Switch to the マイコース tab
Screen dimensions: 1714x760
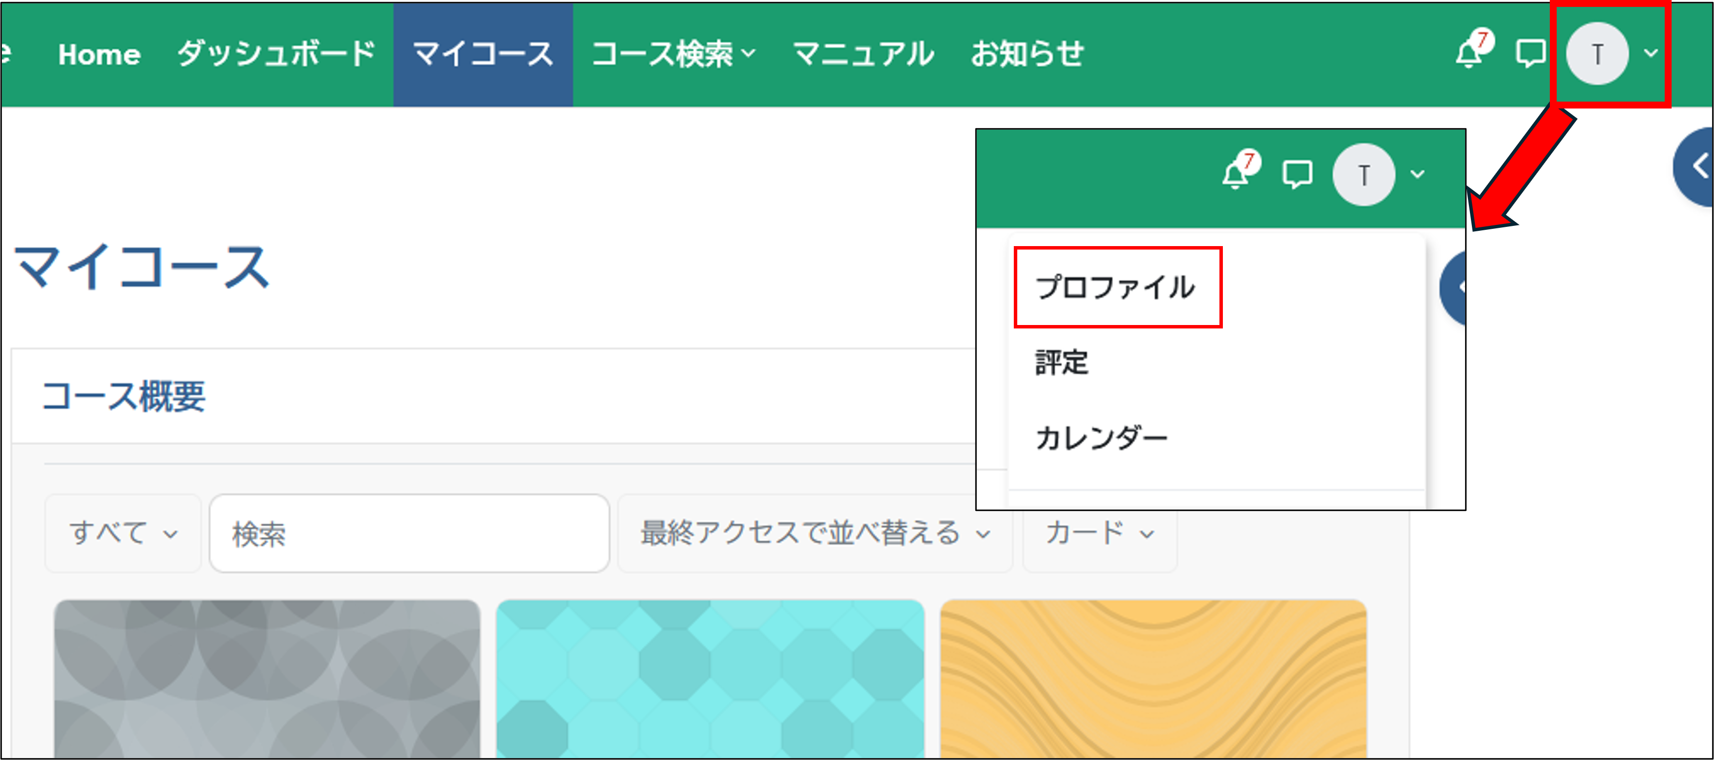(x=483, y=53)
